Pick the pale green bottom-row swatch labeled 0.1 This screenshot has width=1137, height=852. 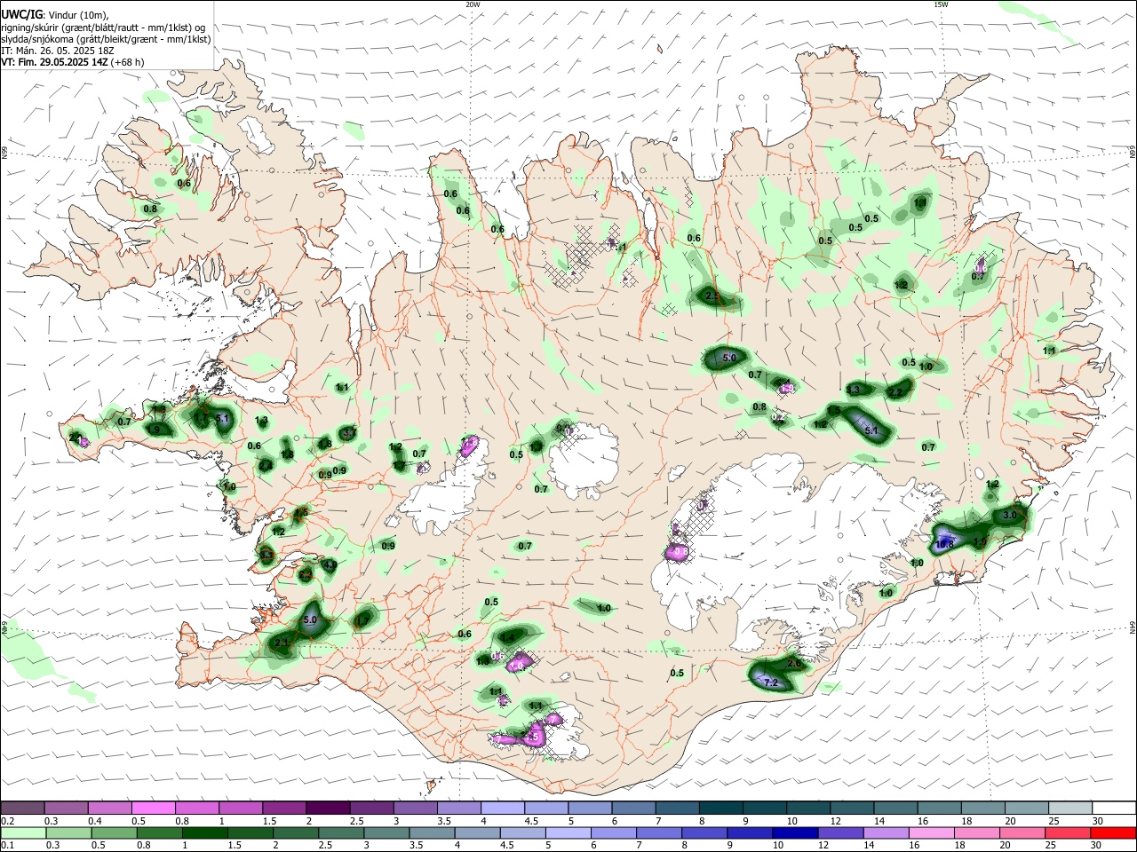click(22, 832)
